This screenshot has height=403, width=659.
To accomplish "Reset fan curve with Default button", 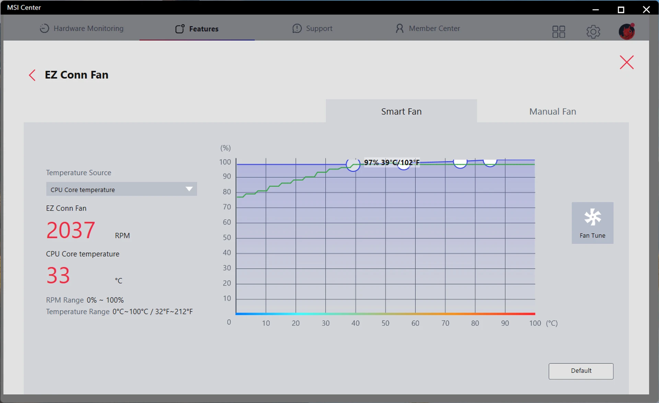I will 581,371.
